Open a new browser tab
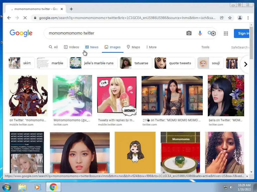The height and width of the screenshot is (192, 257). coord(71,9)
